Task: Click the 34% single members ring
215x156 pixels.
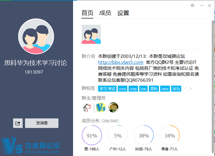Action: [170, 136]
